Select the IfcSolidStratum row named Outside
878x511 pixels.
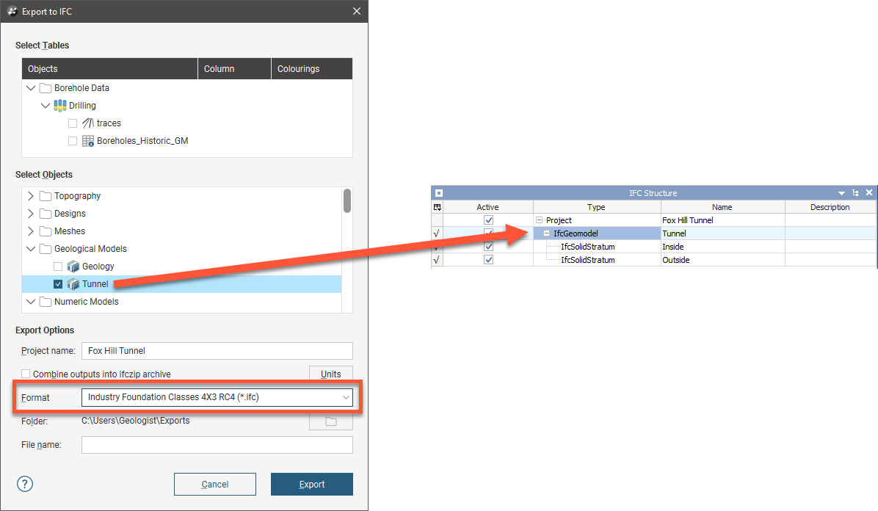(588, 260)
